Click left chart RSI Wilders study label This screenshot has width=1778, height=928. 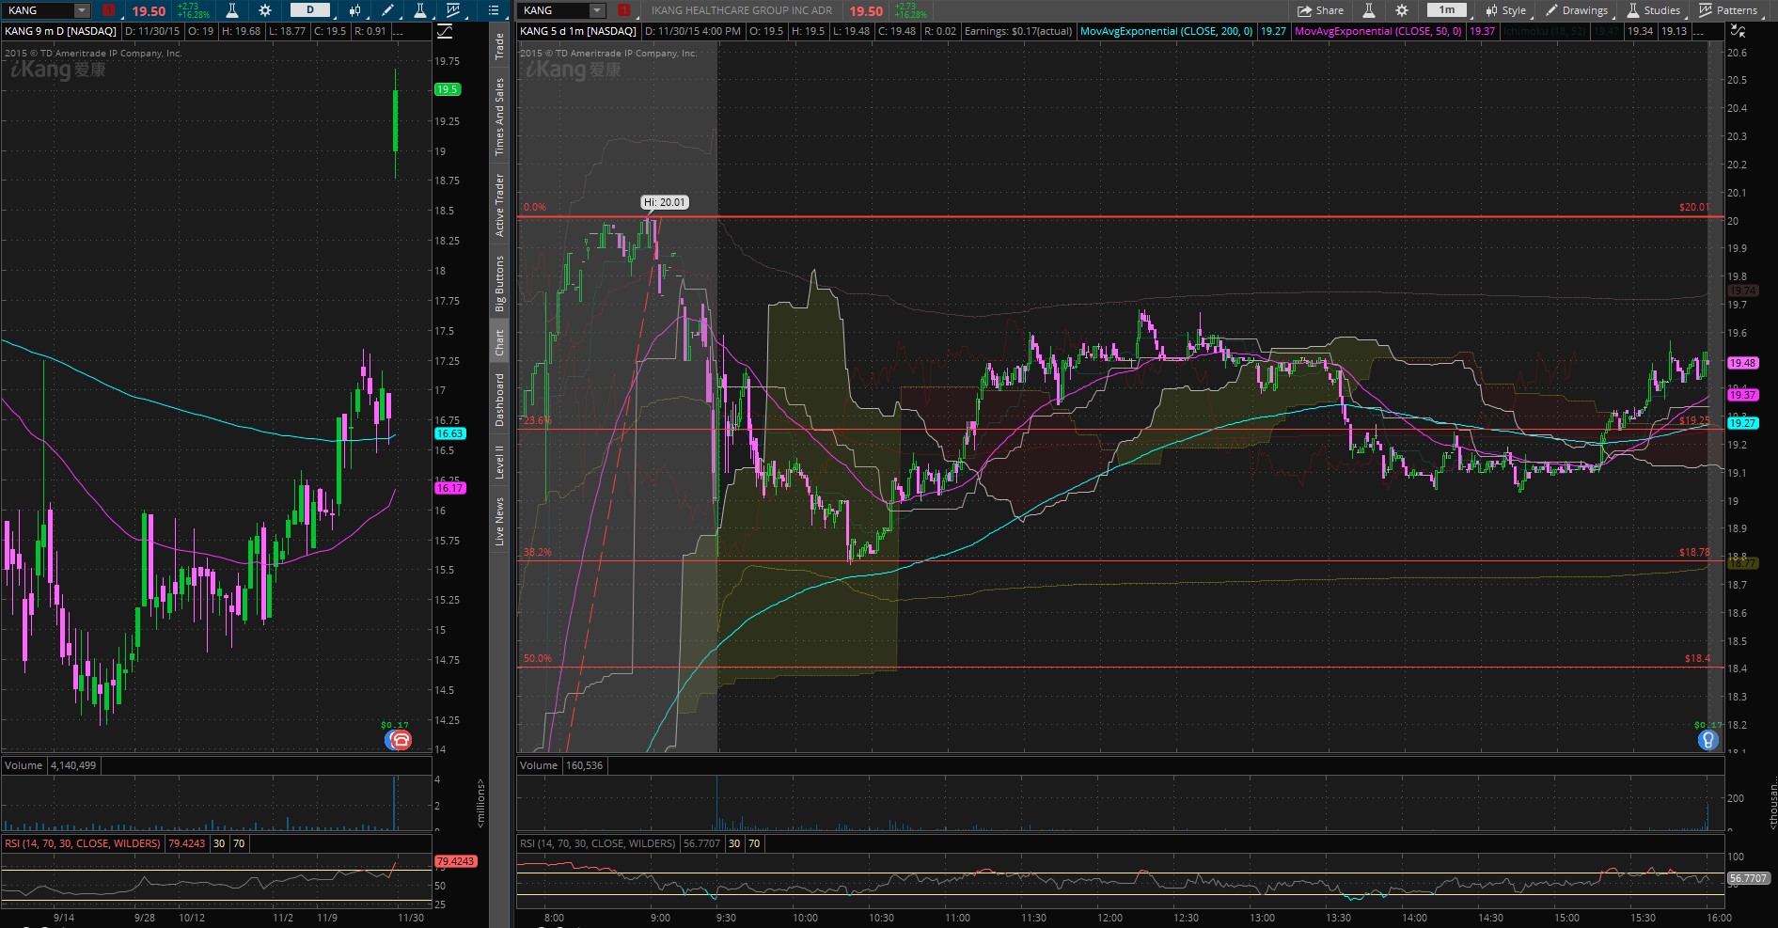tap(83, 843)
